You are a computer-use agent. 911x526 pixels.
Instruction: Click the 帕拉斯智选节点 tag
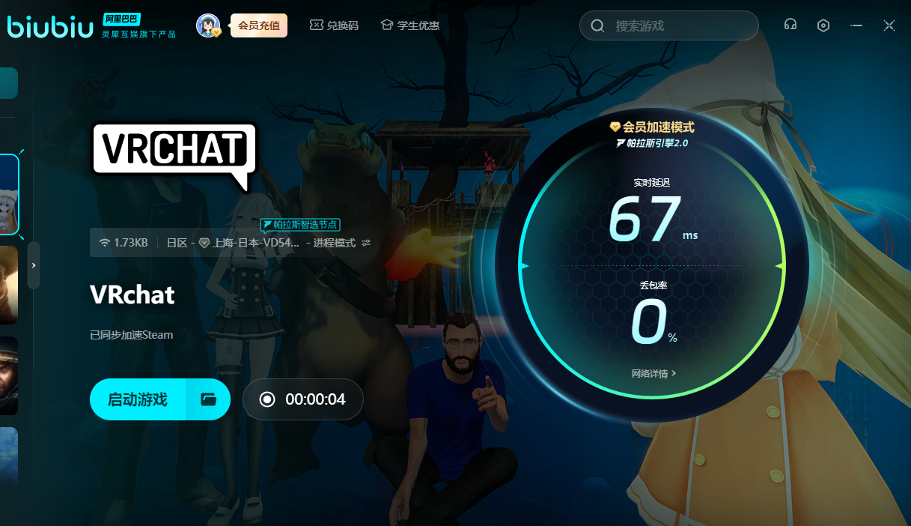(300, 224)
